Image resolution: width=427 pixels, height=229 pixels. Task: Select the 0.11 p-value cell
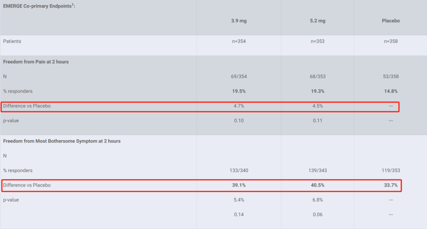[x=317, y=121]
